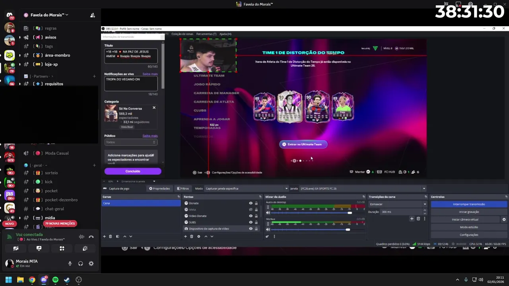Open the Janela window selection dropdown
The height and width of the screenshot is (286, 509).
click(363, 188)
